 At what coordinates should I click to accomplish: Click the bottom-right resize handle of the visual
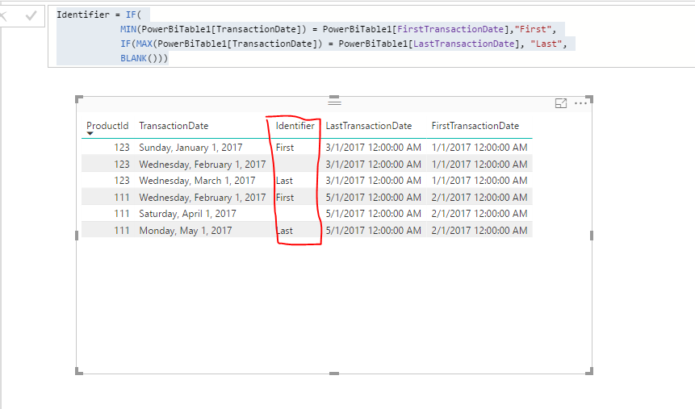589,371
